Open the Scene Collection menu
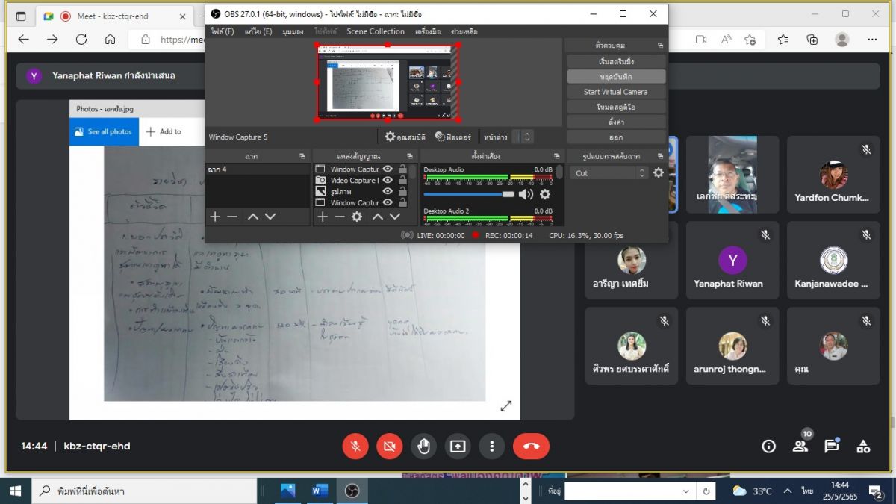 pos(376,31)
